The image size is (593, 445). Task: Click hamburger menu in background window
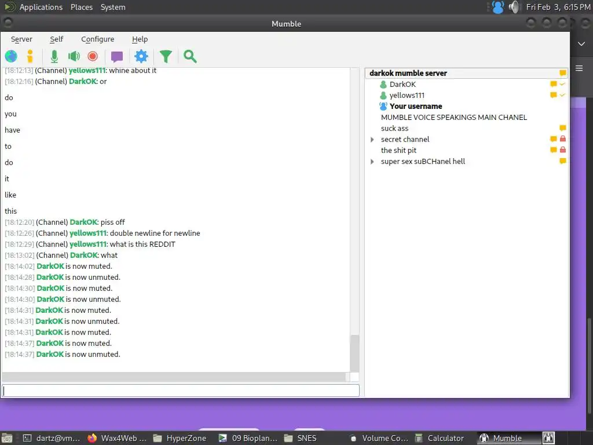pyautogui.click(x=579, y=68)
